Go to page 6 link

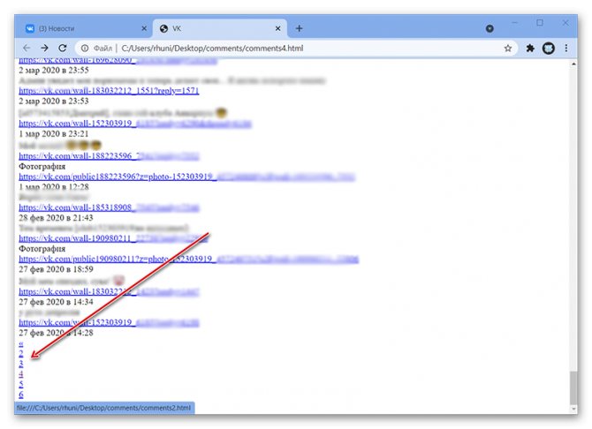point(21,395)
